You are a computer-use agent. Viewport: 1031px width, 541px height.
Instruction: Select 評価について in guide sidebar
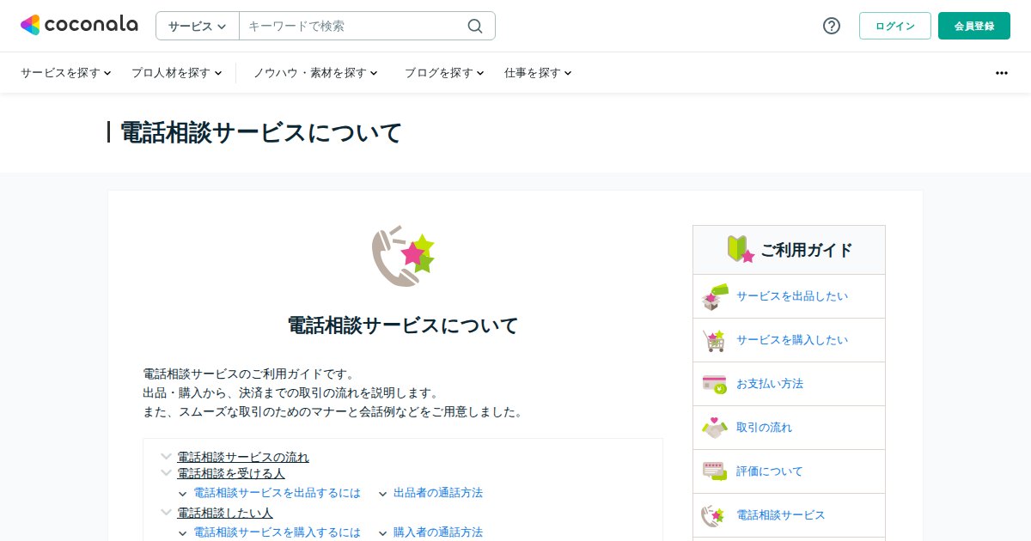[x=789, y=471]
